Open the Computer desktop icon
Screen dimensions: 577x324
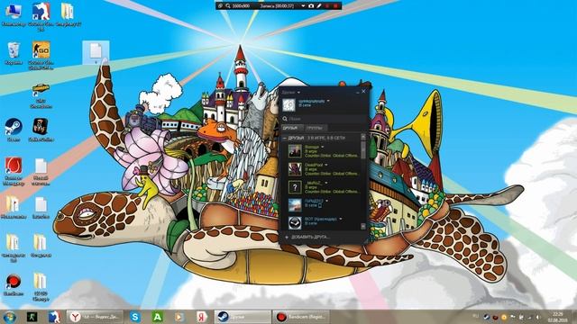click(x=14, y=14)
